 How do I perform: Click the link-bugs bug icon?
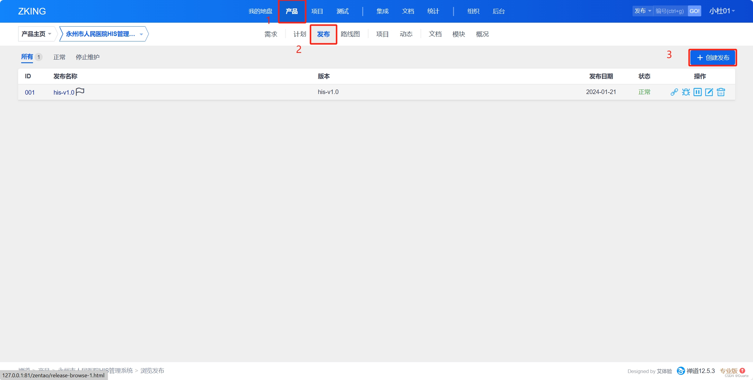click(x=686, y=92)
